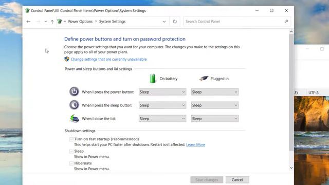
Task: Minimize the Control Panel window
Action: (x=257, y=10)
